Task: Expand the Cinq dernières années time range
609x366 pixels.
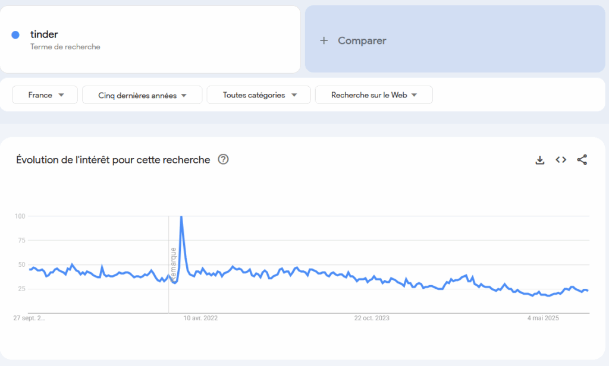Action: tap(142, 95)
